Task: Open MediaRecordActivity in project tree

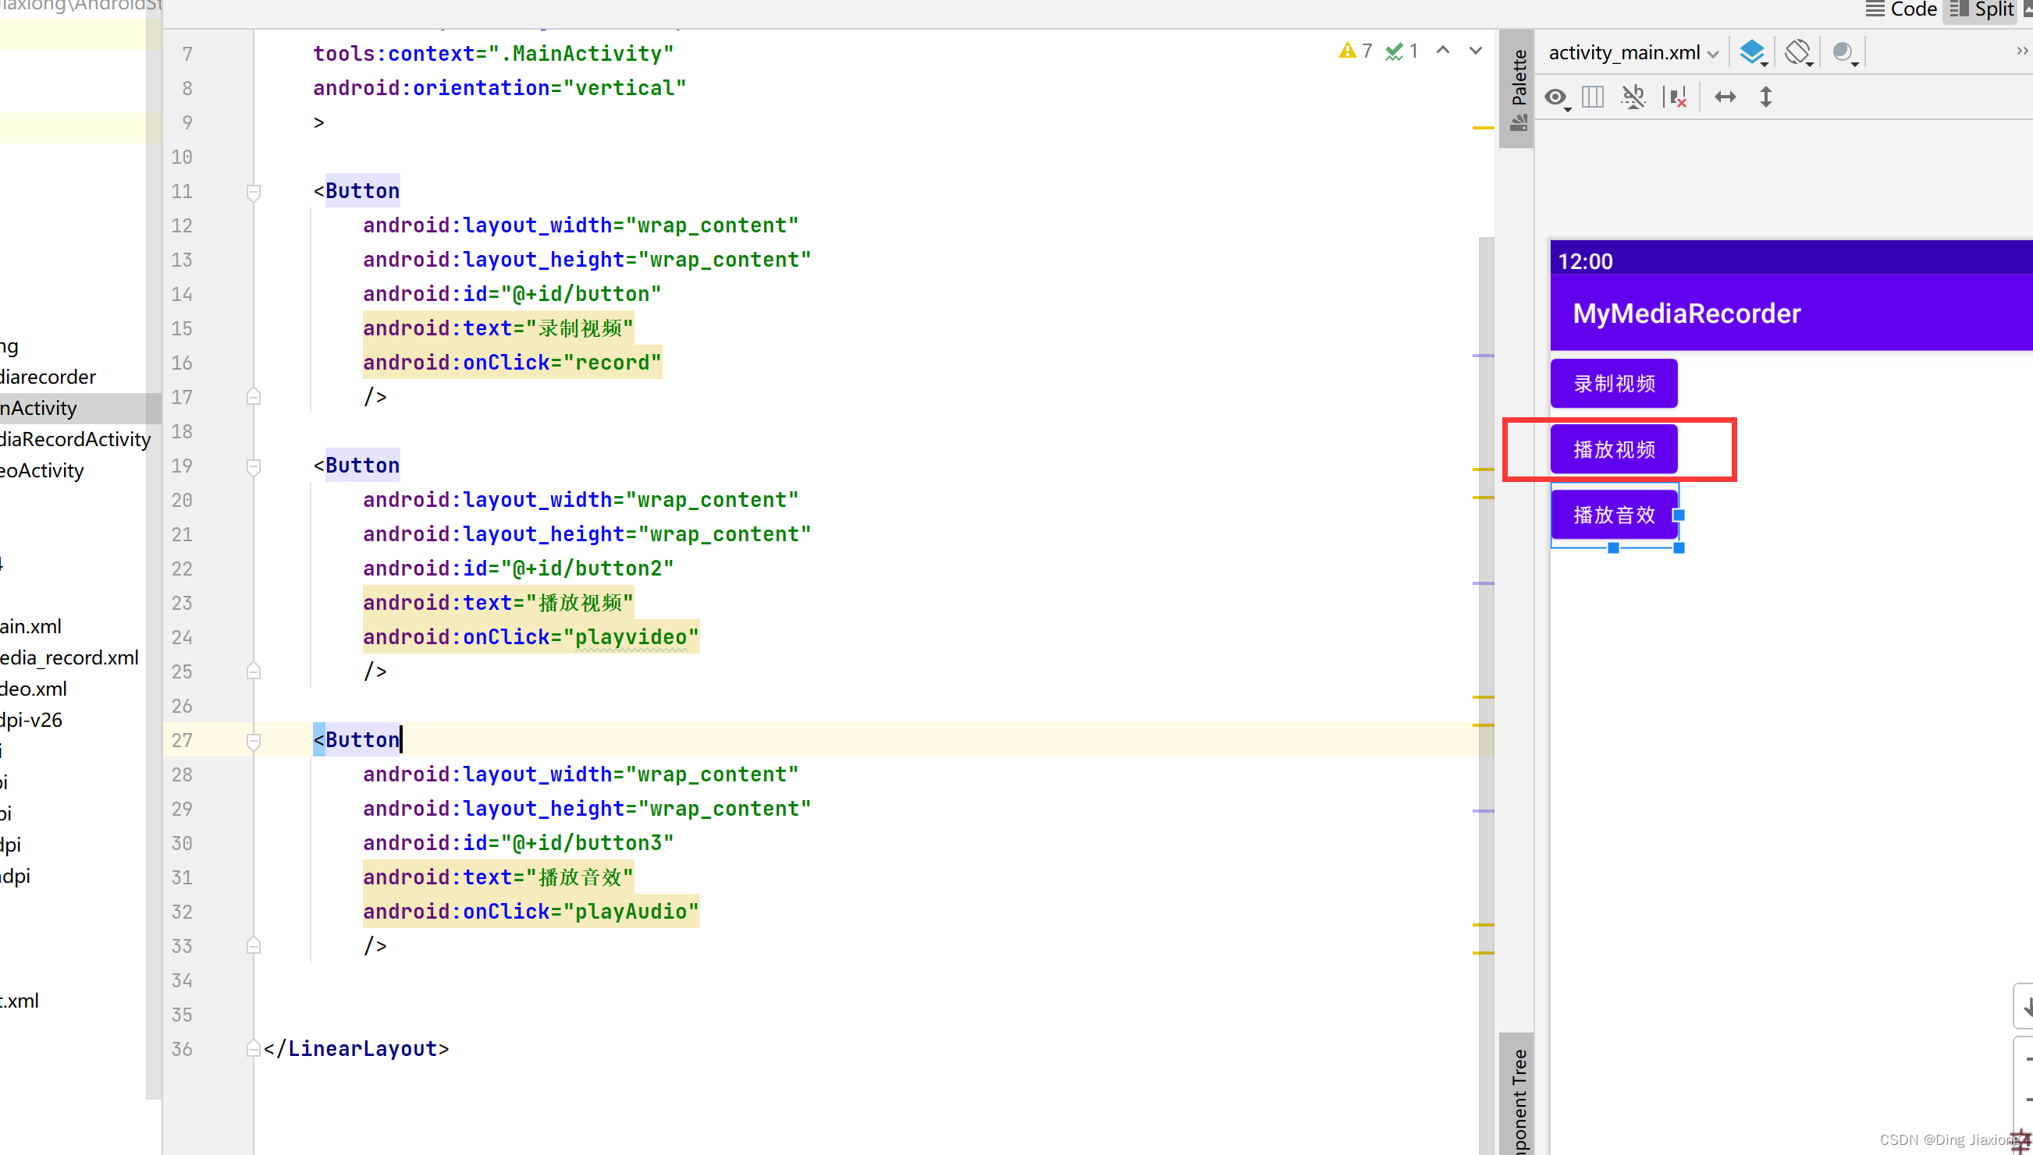Action: (x=76, y=440)
